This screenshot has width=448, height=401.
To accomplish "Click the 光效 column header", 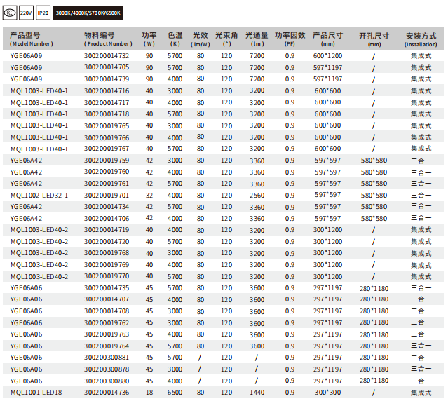I will coord(201,39).
